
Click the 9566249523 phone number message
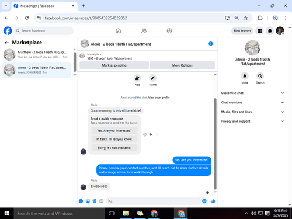click(99, 186)
